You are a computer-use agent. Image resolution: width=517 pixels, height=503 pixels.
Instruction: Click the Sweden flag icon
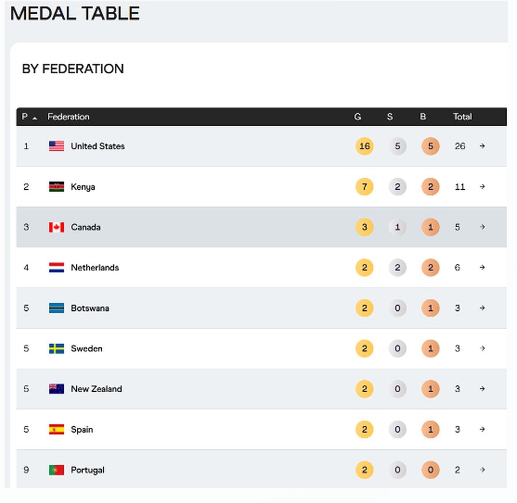point(56,348)
